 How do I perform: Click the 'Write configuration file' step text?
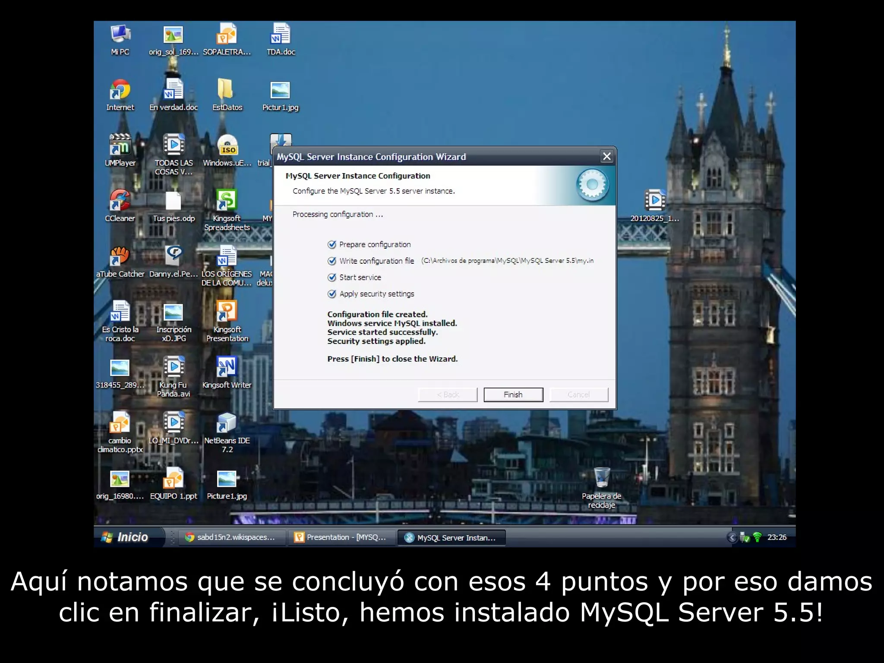376,261
